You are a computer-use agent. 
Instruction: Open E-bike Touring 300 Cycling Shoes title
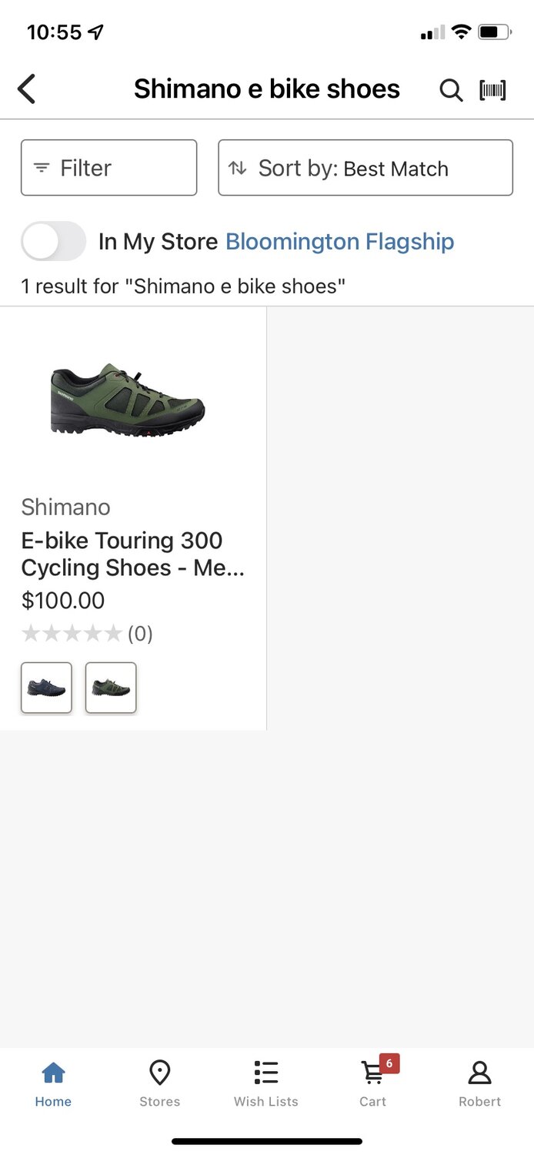(132, 554)
